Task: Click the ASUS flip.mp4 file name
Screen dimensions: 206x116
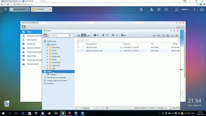Action: (x=91, y=47)
